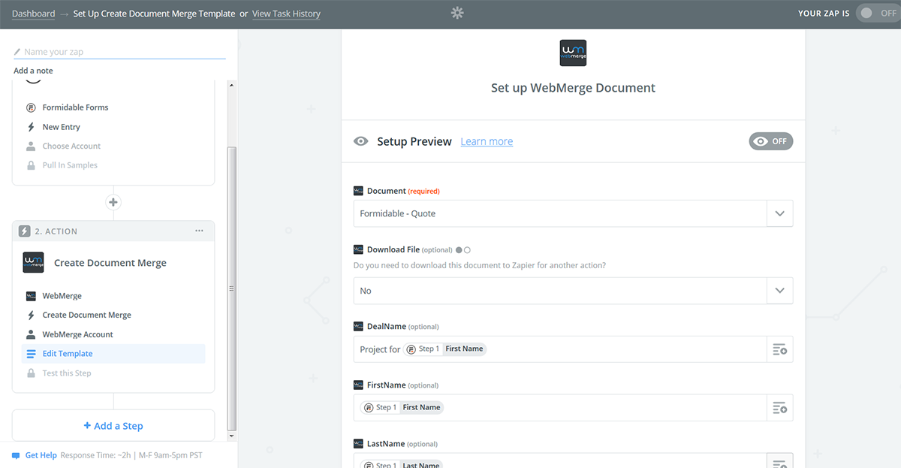Image resolution: width=901 pixels, height=468 pixels.
Task: Click the LastName input field
Action: [559, 460]
